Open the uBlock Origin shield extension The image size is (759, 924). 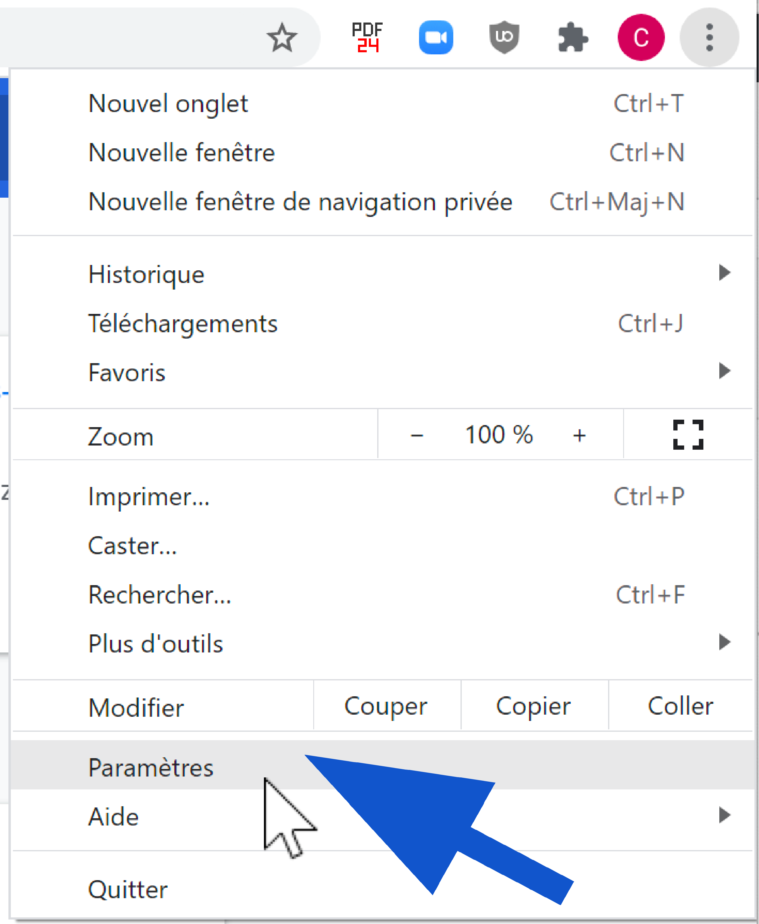[504, 38]
